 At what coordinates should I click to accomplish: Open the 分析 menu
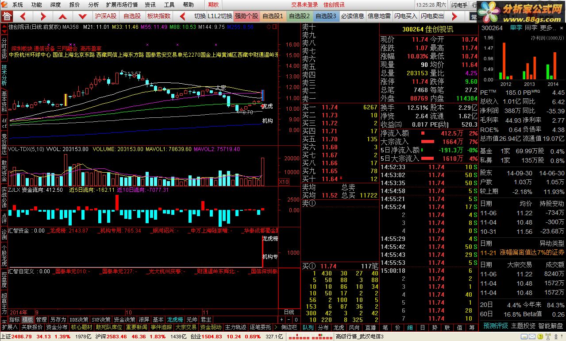[x=93, y=5]
